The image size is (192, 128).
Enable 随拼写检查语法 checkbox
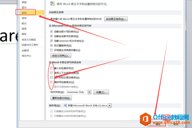tap(52, 82)
